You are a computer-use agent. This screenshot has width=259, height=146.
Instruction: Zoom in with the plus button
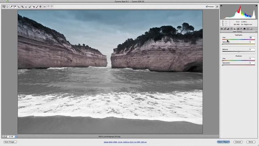(x=6, y=137)
